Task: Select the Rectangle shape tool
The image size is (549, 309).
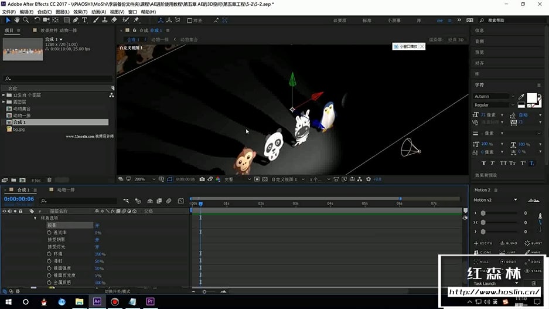Action: click(67, 21)
